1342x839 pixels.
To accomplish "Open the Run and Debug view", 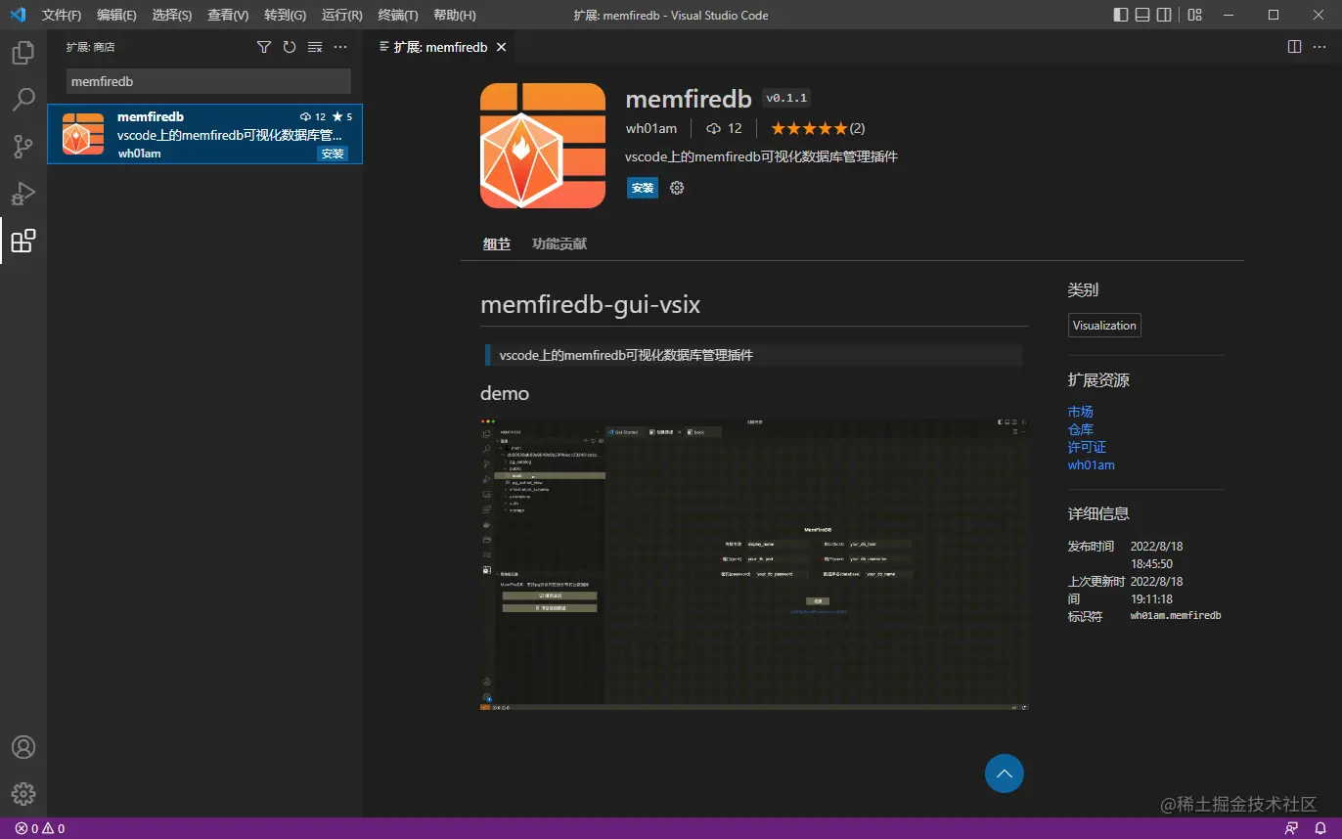I will (23, 194).
